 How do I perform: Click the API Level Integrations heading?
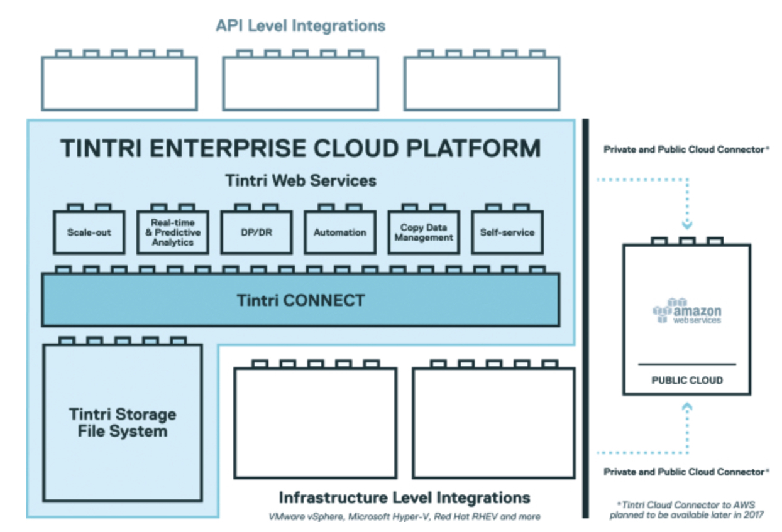pos(300,26)
